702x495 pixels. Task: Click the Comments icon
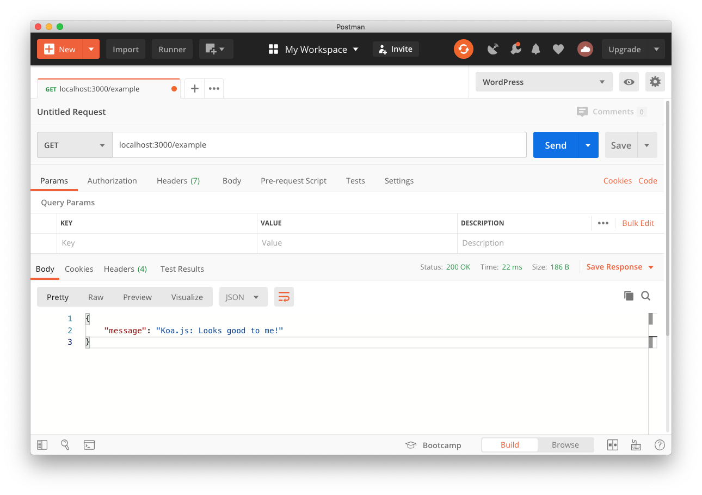pos(582,112)
